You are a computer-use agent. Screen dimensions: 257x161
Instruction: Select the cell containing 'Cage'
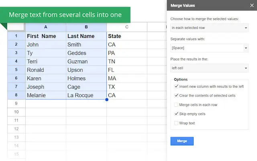[86, 87]
